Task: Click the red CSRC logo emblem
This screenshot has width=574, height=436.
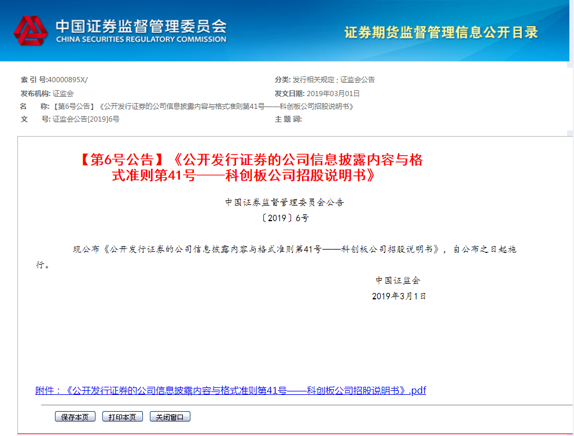Action: click(x=31, y=31)
